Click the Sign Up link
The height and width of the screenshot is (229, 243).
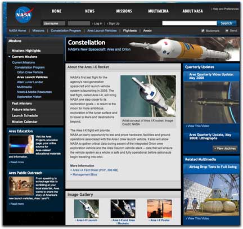tap(113, 24)
